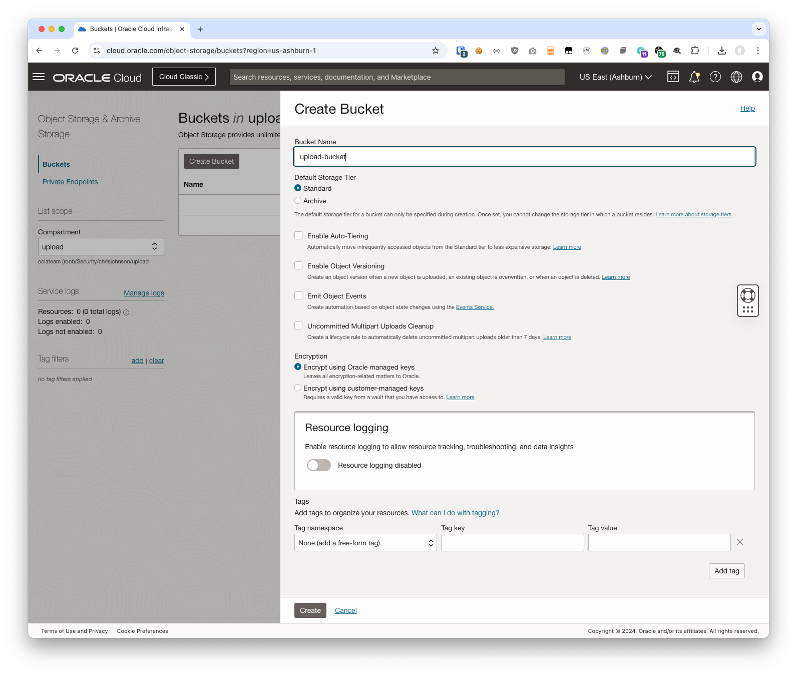Open the Tag namespace dropdown
Viewport: 797px width, 675px height.
365,543
